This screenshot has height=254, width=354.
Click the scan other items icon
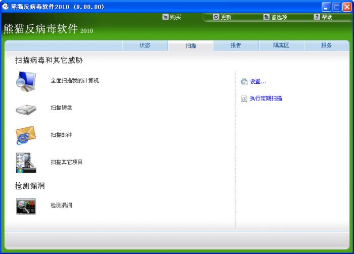[26, 163]
